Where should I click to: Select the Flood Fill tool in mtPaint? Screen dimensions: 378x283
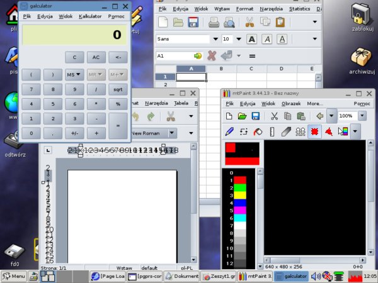click(x=258, y=131)
